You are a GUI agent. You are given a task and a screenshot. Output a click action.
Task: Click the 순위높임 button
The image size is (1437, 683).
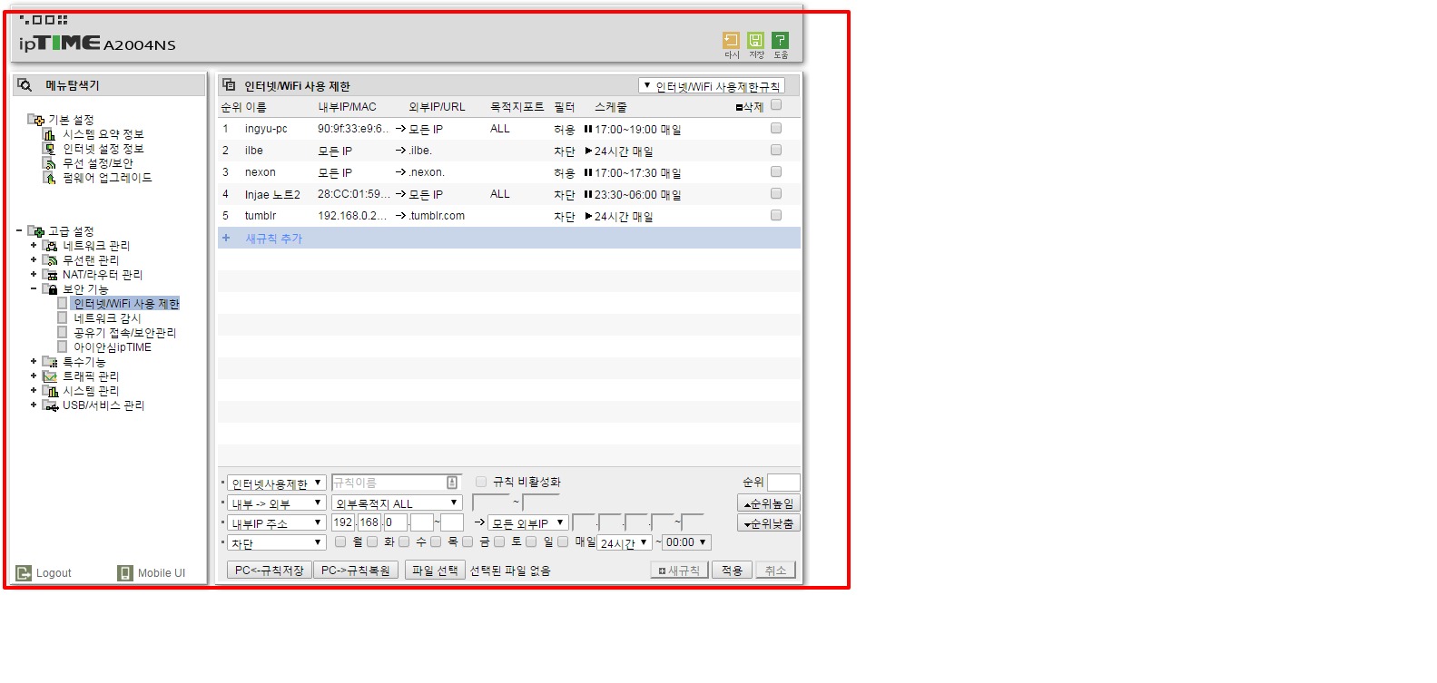click(768, 503)
